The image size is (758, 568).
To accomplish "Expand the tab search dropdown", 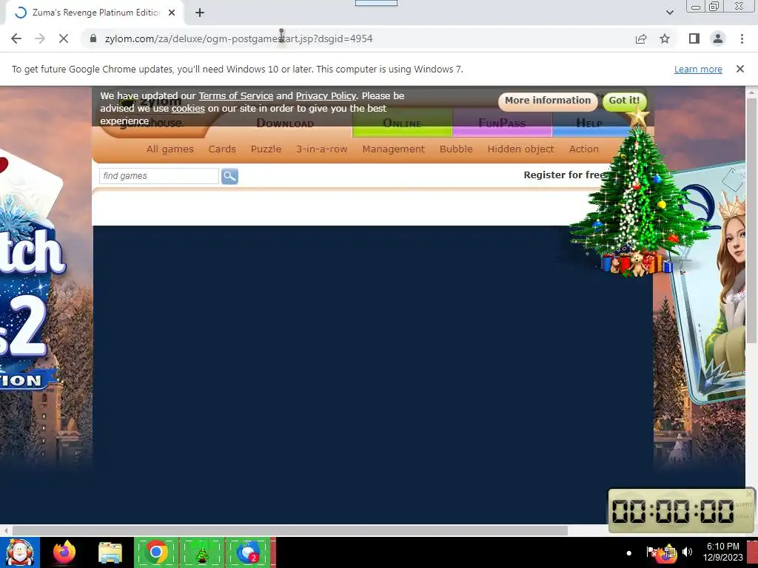I will [669, 13].
